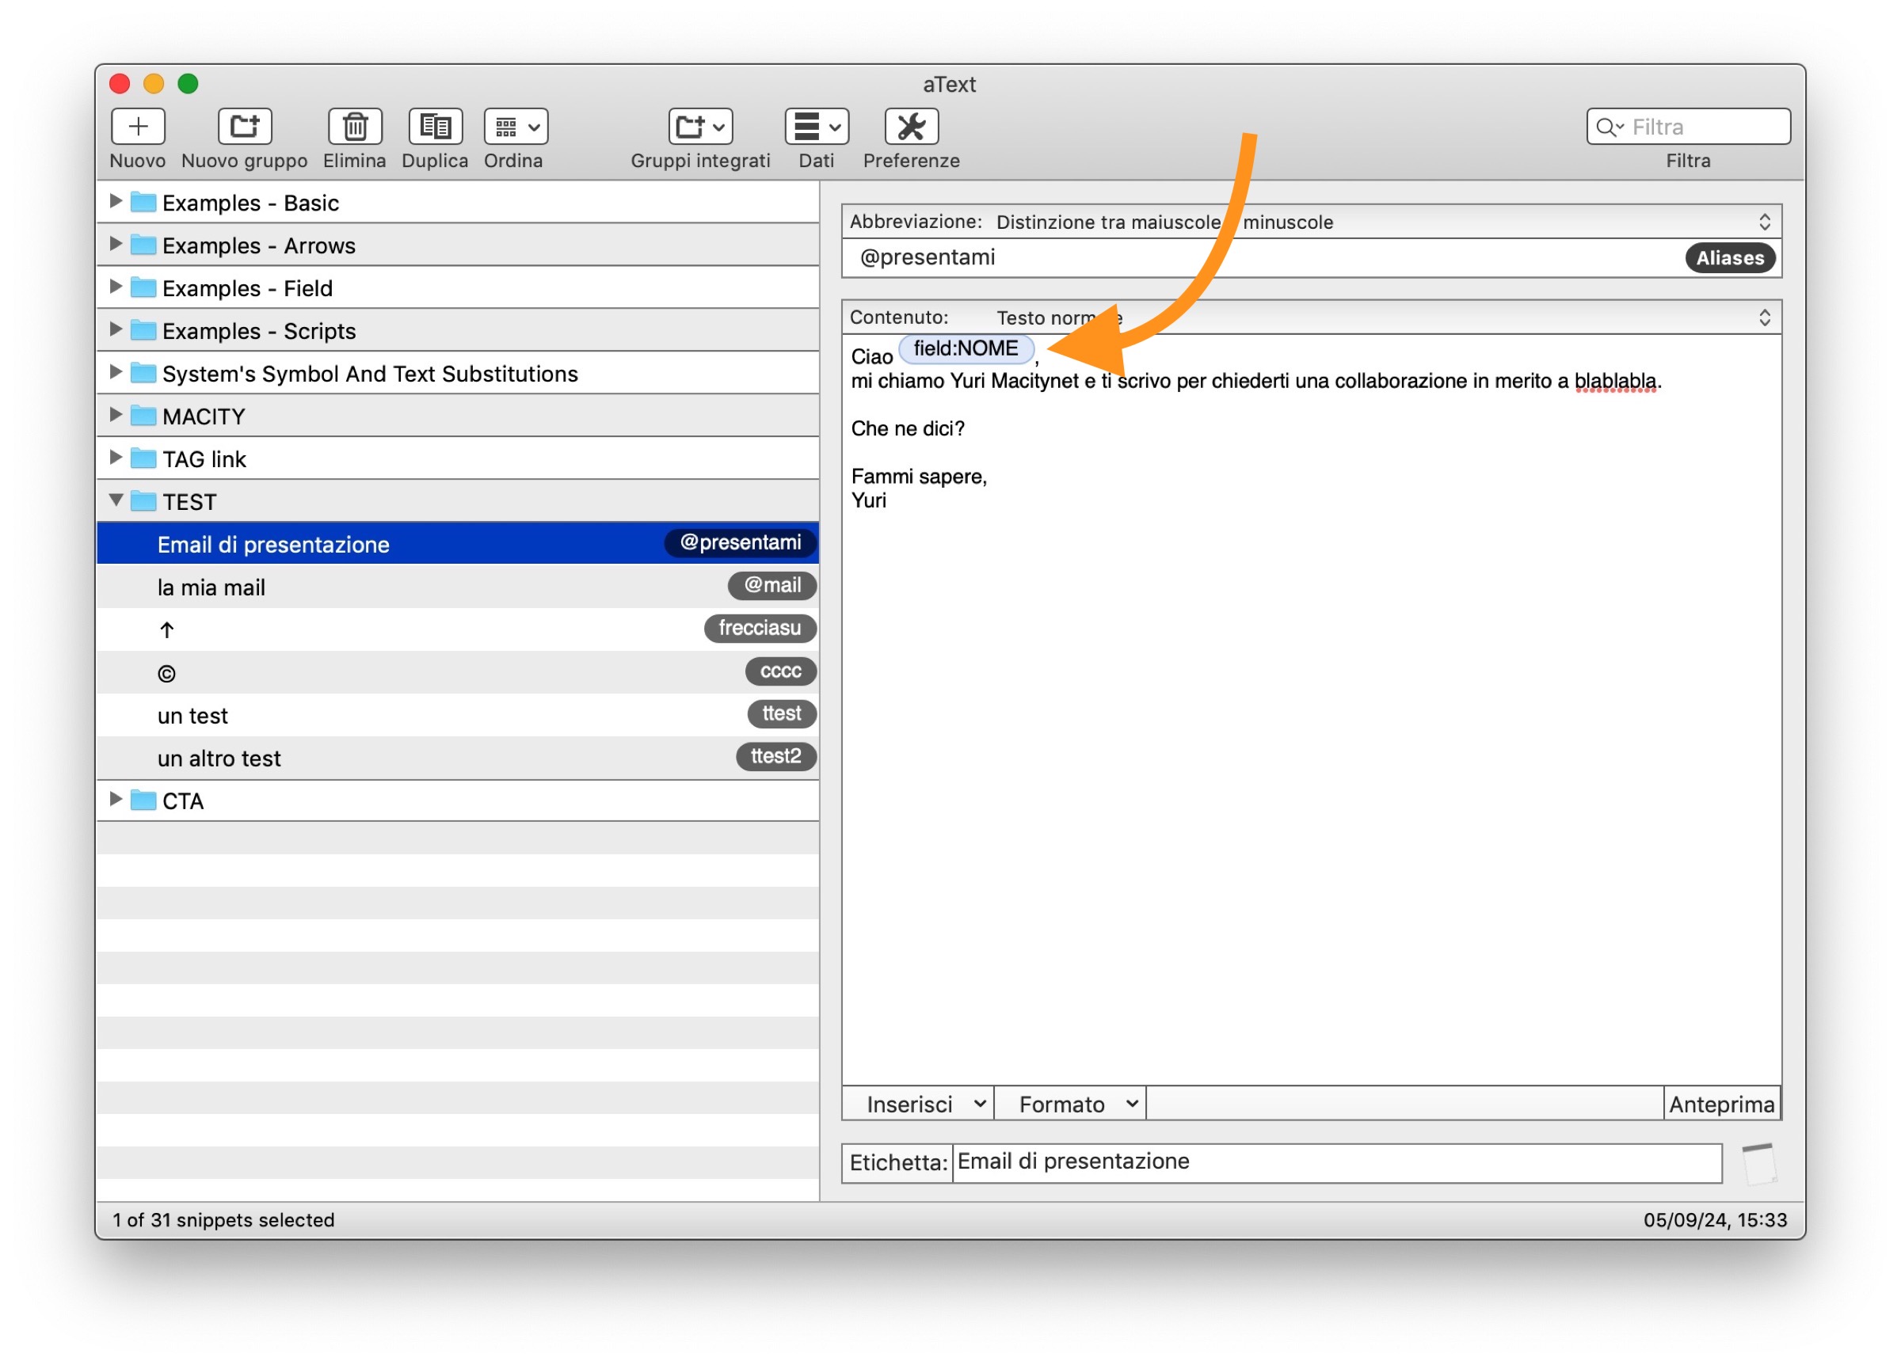This screenshot has width=1901, height=1365.
Task: Expand the MACITY folder
Action: 116,415
